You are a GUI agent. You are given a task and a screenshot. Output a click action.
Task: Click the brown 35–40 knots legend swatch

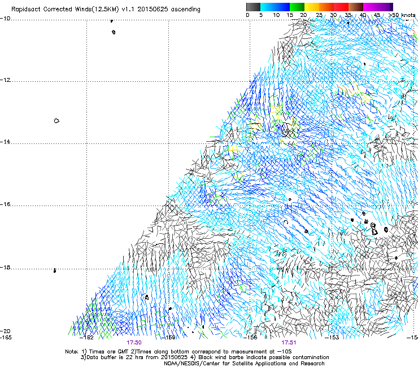(356, 7)
